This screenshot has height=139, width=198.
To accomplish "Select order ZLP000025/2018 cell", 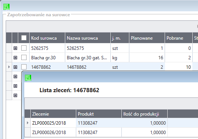I will (x=53, y=123).
